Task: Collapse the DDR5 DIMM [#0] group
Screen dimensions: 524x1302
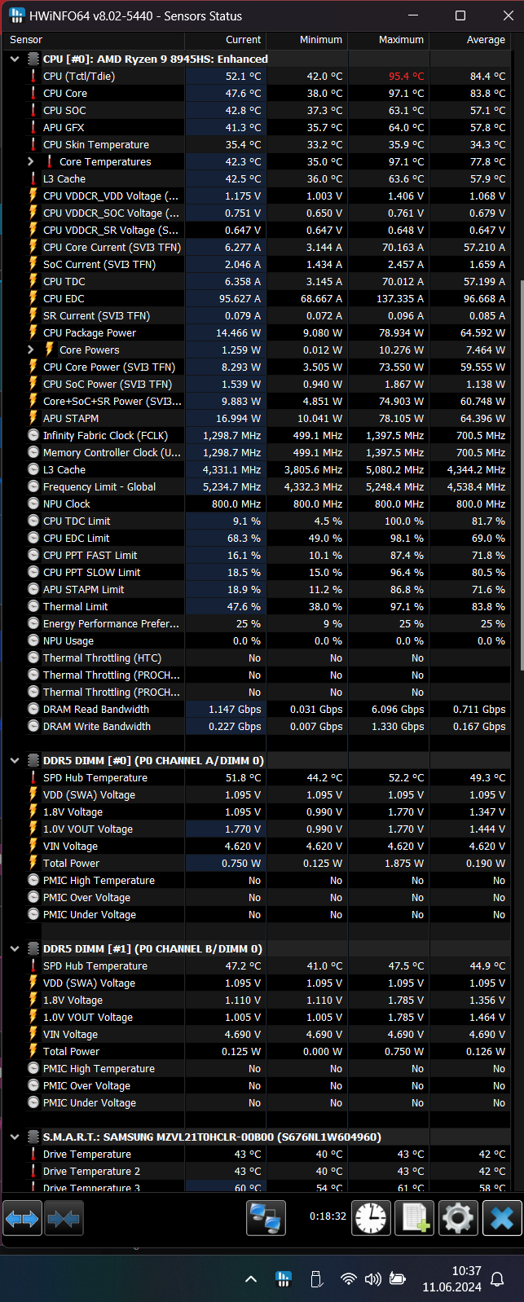Action: pos(14,760)
